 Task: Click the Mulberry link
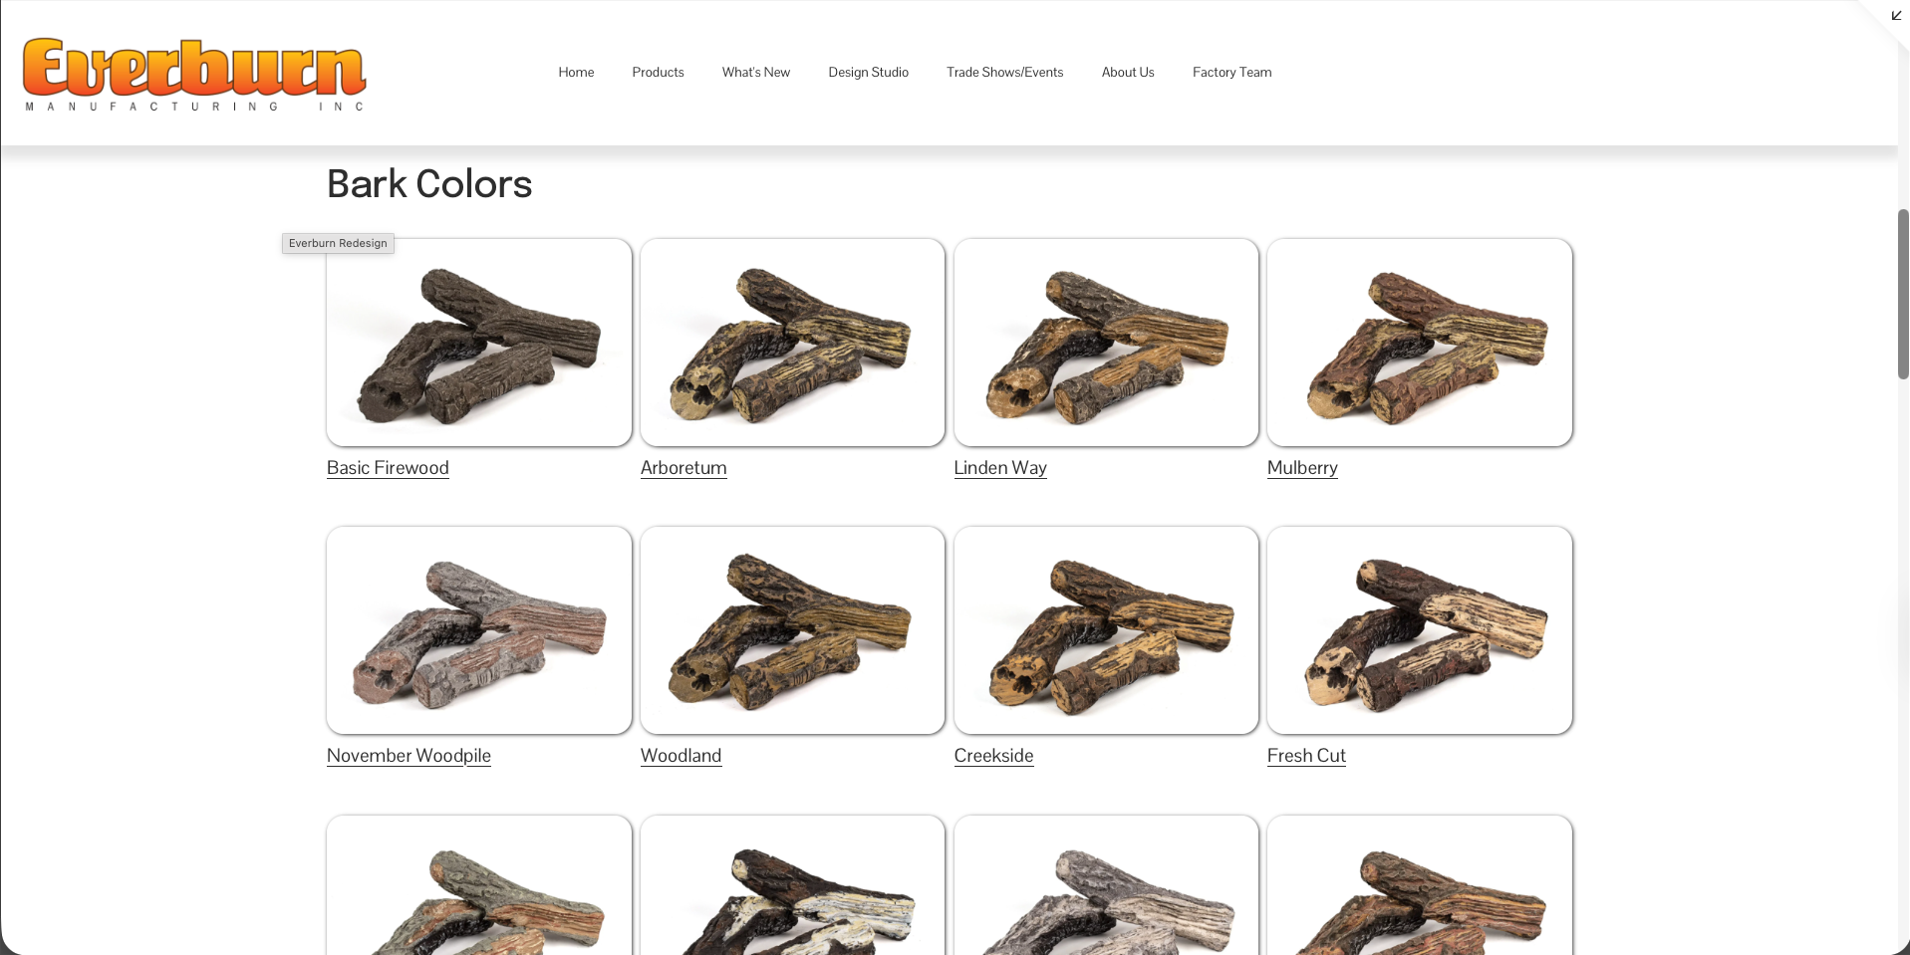1302,468
